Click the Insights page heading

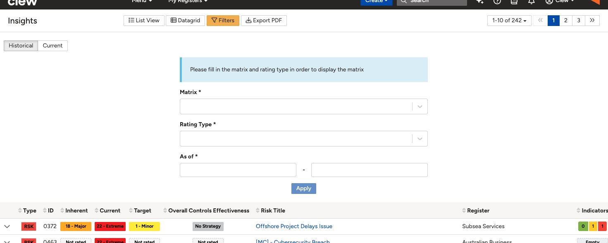(x=22, y=21)
